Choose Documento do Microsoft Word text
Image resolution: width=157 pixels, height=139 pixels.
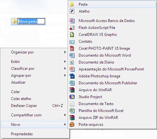click(x=105, y=55)
